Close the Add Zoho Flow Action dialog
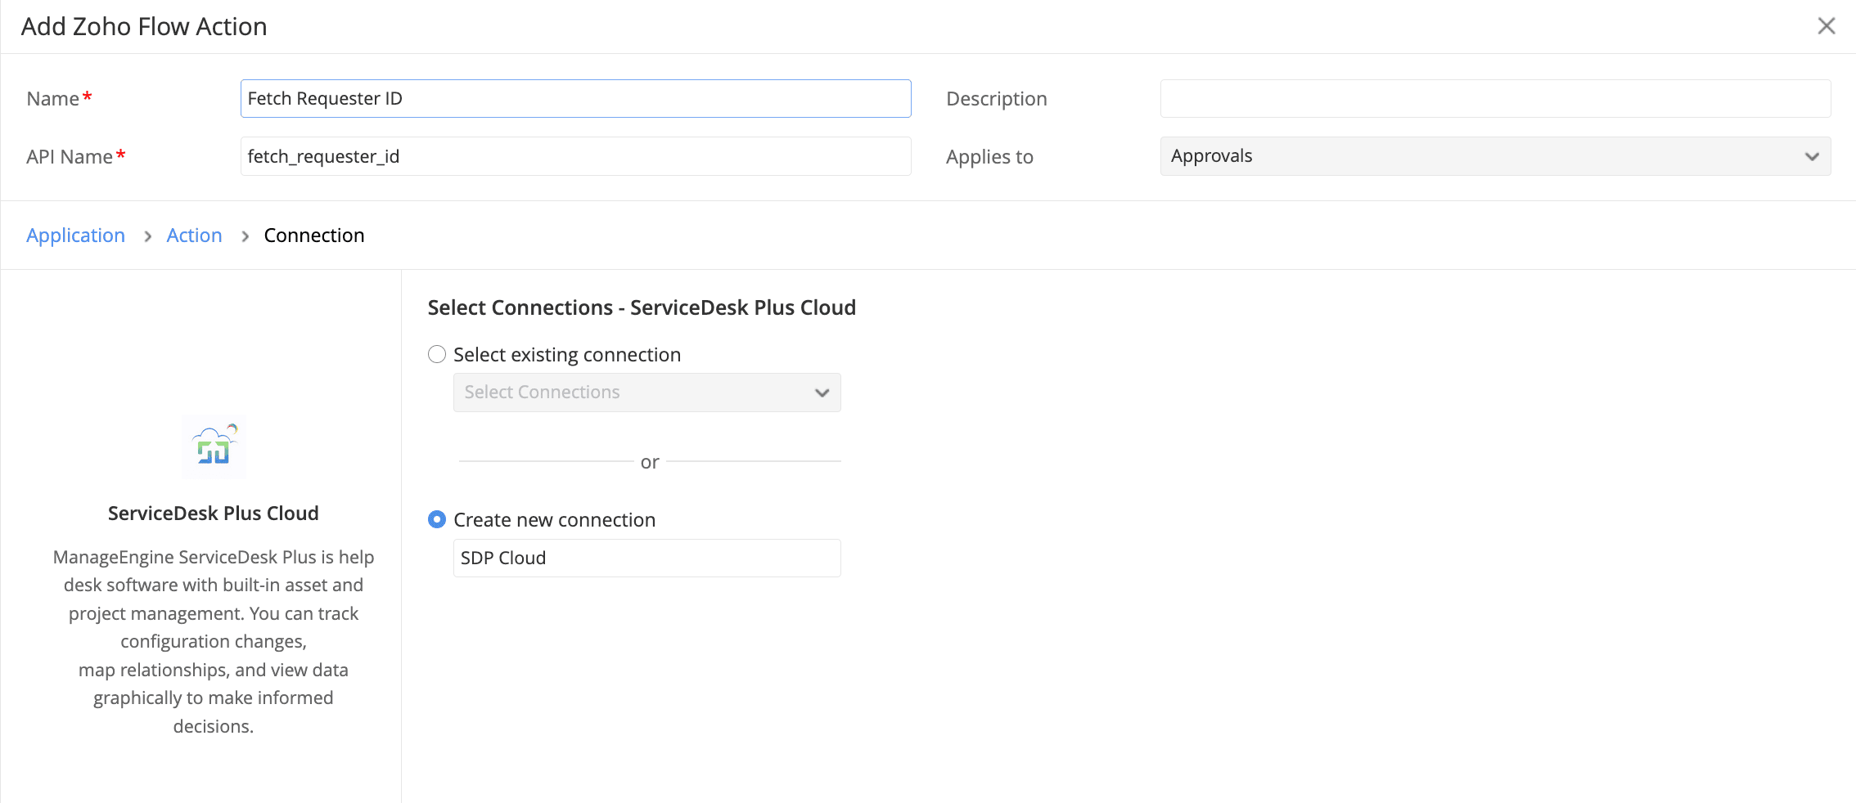Viewport: 1856px width, 803px height. coord(1826,26)
